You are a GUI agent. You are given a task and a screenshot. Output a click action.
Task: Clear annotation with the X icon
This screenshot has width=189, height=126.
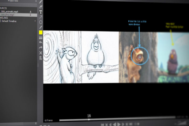(41, 53)
